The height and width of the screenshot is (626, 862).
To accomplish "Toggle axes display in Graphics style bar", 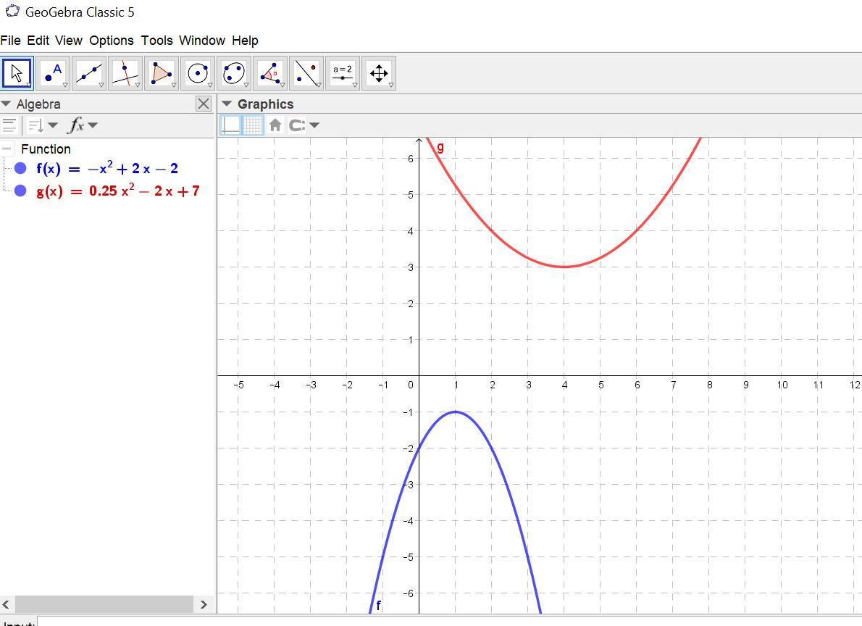I will click(x=230, y=125).
